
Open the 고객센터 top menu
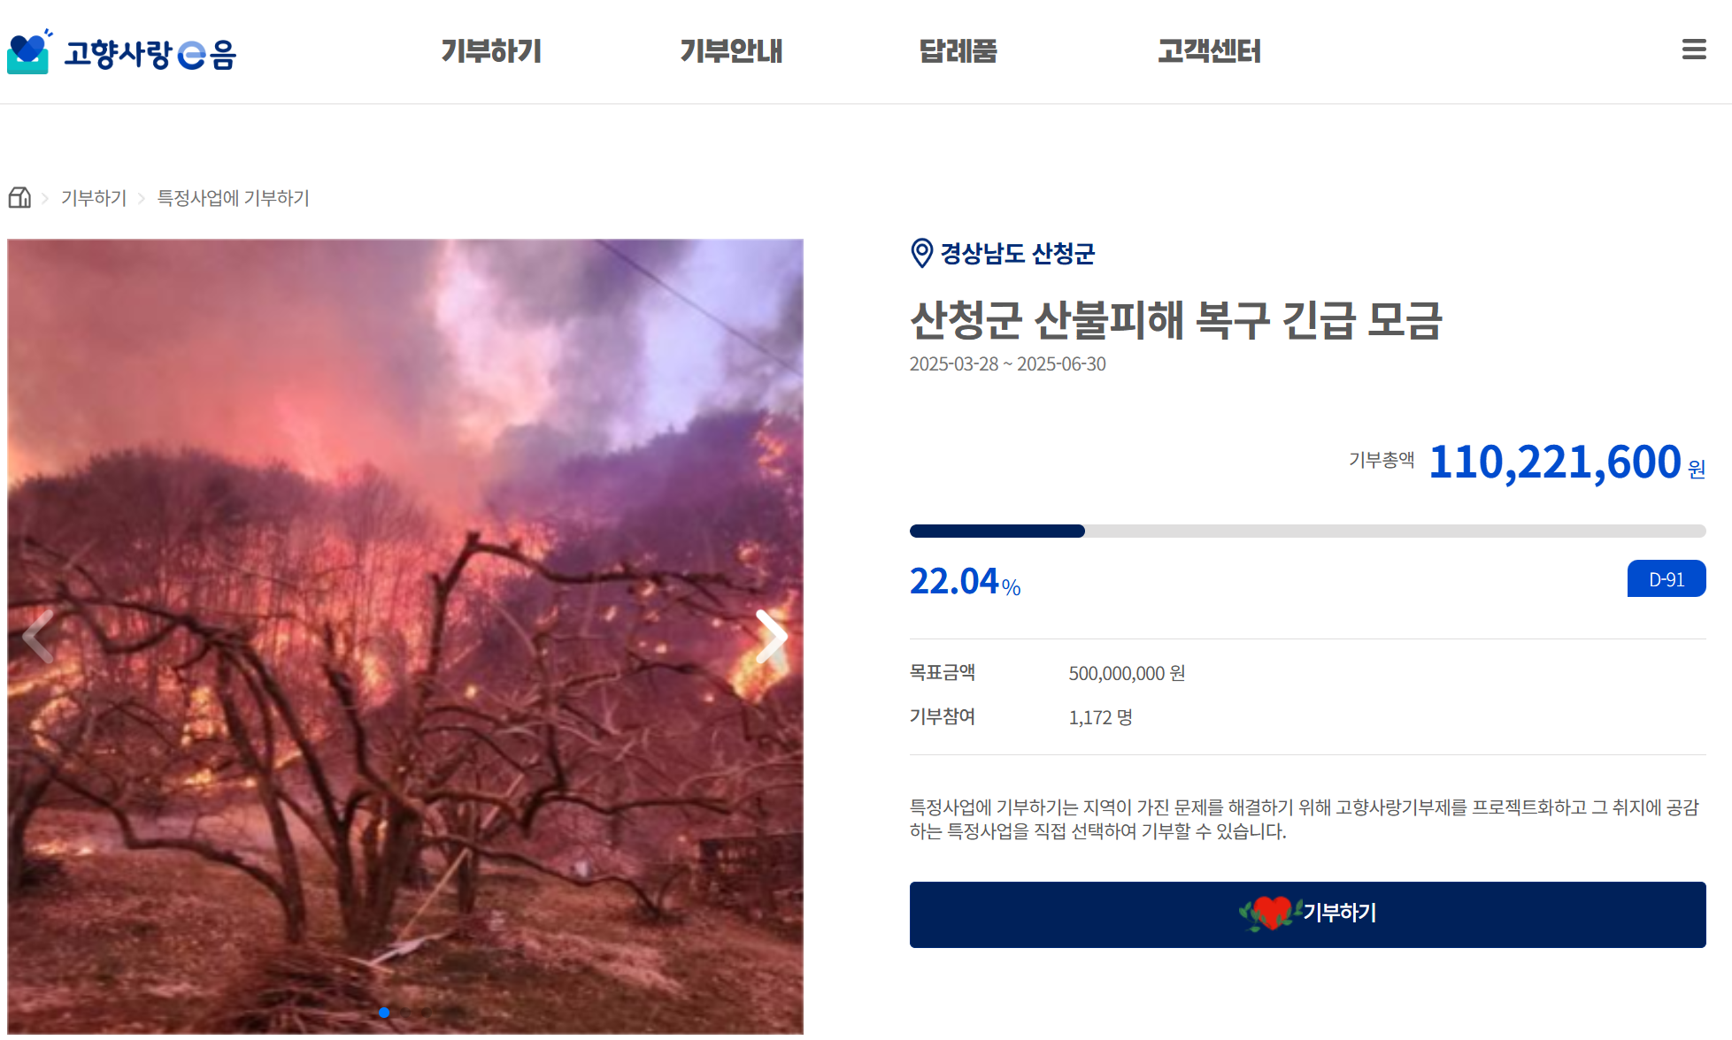point(1209,51)
